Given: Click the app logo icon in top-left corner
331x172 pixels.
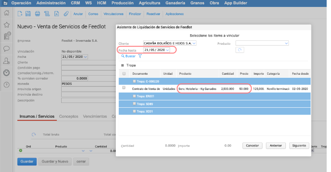Looking at the screenshot, I should click(6, 3).
